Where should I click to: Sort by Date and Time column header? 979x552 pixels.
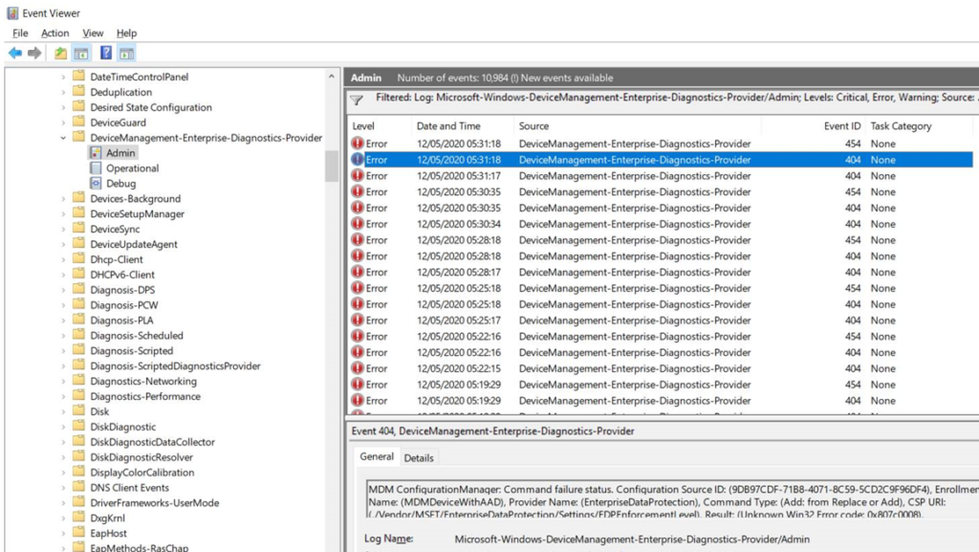point(462,126)
